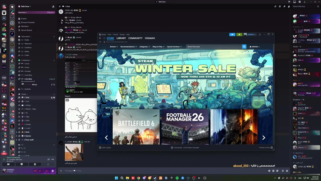
Task: Open Steam View menu
Action: tap(109, 34)
